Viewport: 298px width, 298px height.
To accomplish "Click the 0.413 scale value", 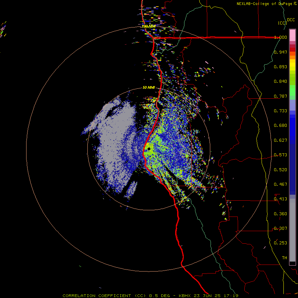I will (280, 199).
